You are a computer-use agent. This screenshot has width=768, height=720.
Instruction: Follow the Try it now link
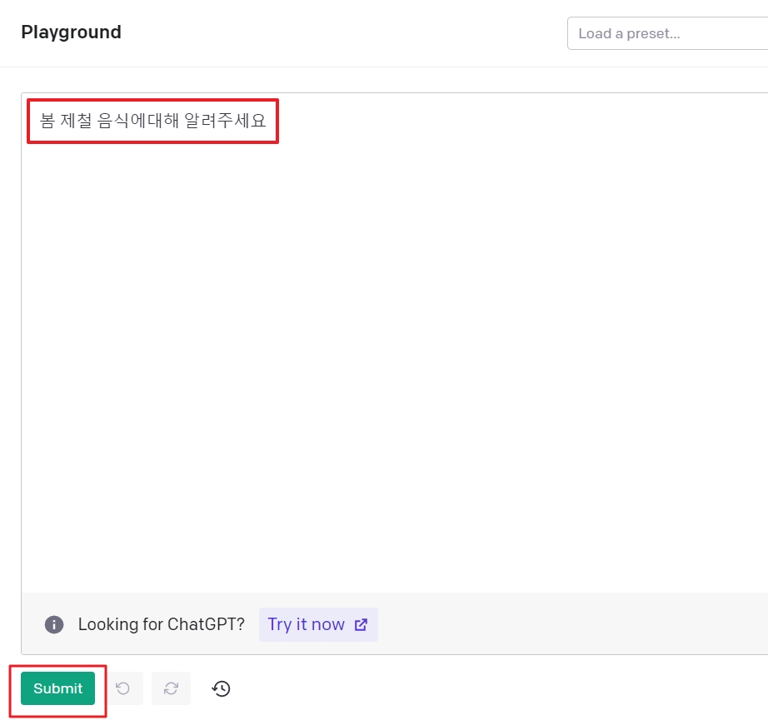tap(318, 624)
